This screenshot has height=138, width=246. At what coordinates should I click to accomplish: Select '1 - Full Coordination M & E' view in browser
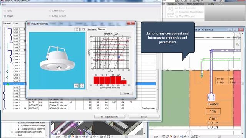(32, 123)
